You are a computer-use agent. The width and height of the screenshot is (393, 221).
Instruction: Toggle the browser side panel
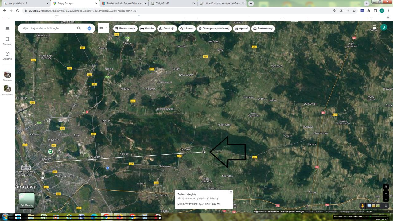[375, 10]
